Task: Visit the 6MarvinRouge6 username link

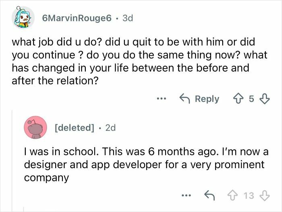Action: (76, 18)
